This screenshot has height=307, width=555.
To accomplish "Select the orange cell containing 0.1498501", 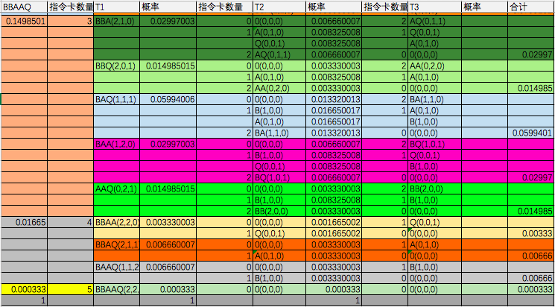I will (x=24, y=21).
